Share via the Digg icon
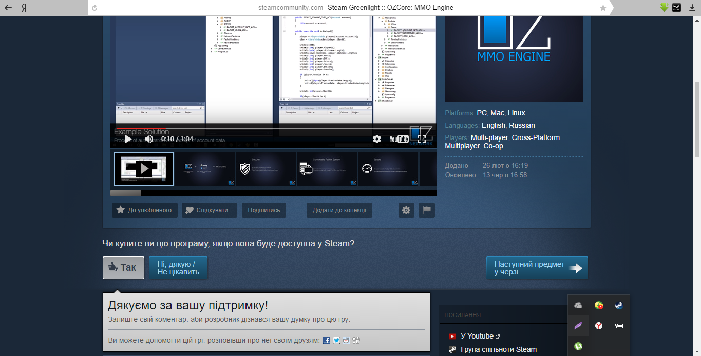Viewport: 701px width, 356px height. pos(356,340)
